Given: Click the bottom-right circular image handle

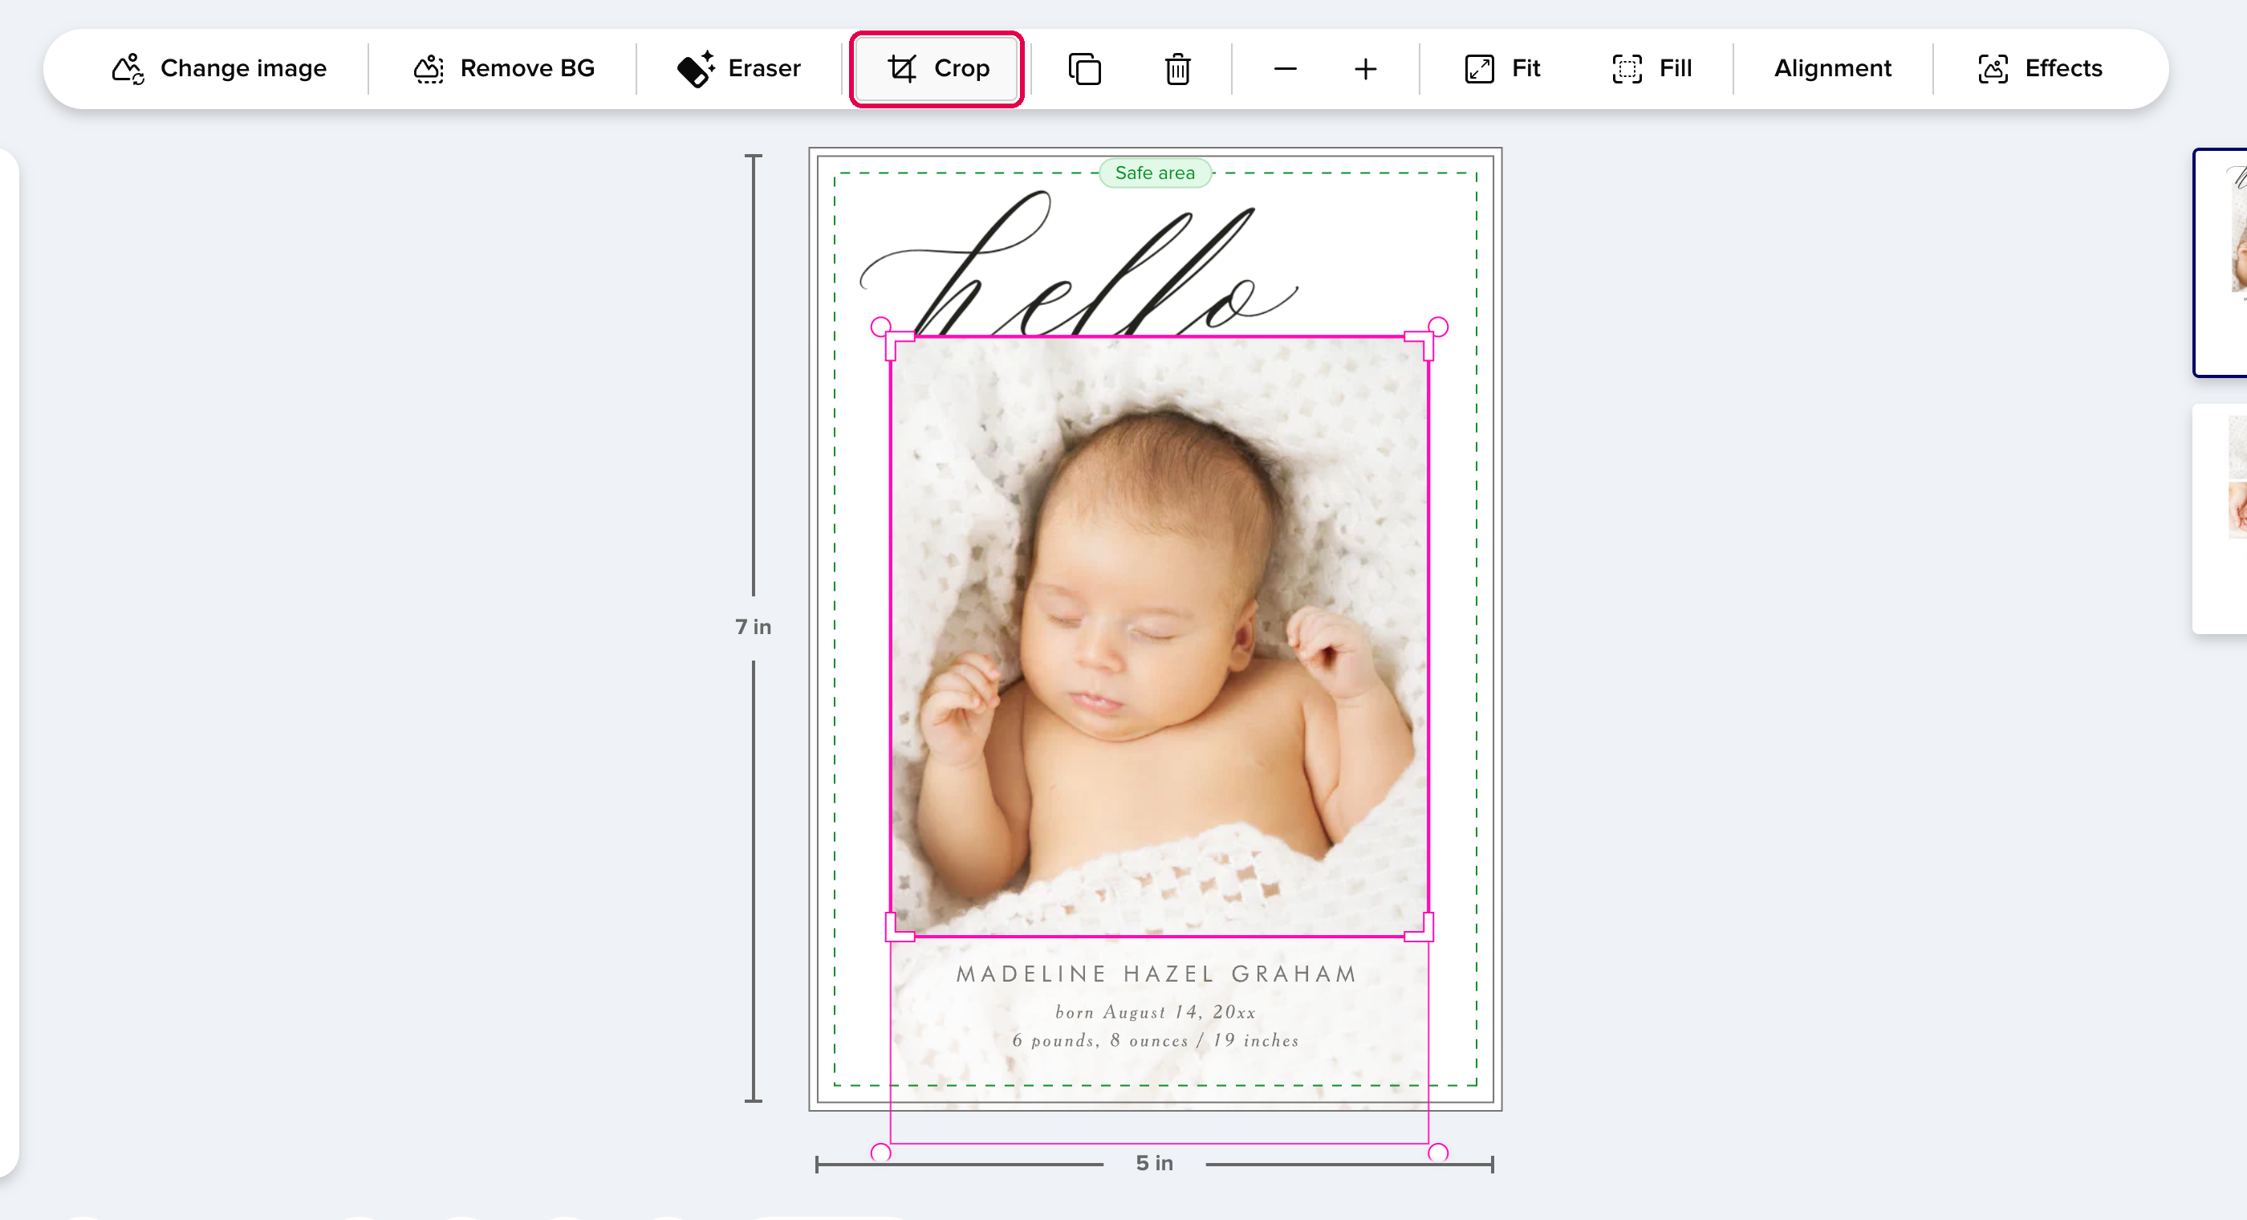Looking at the screenshot, I should (x=1438, y=1153).
